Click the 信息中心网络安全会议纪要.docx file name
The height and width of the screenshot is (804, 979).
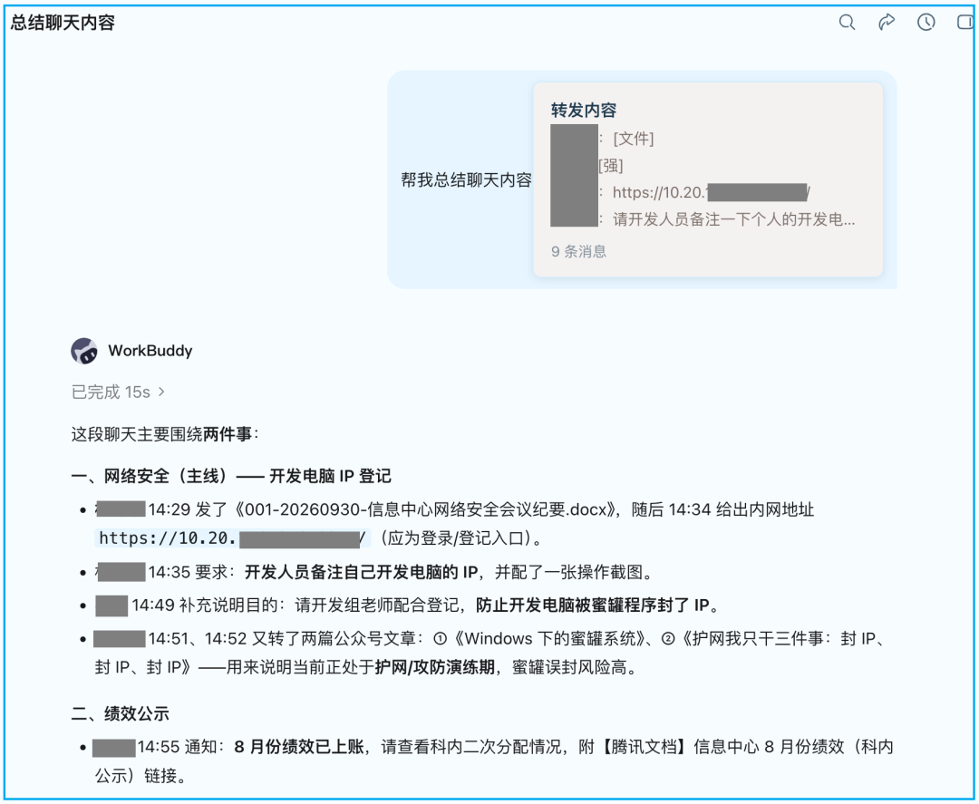point(487,509)
